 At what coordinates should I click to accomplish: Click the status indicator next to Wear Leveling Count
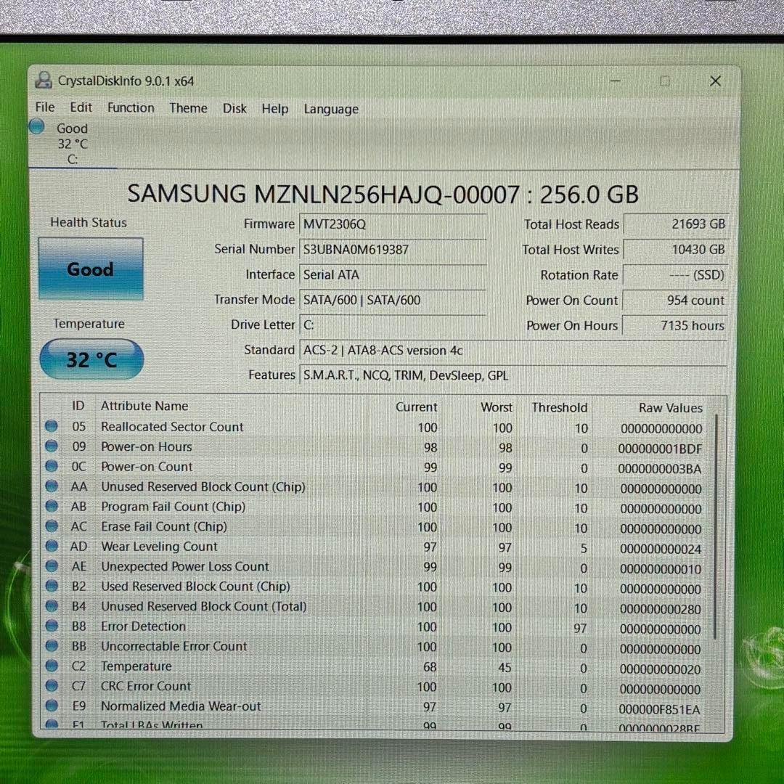(x=51, y=547)
